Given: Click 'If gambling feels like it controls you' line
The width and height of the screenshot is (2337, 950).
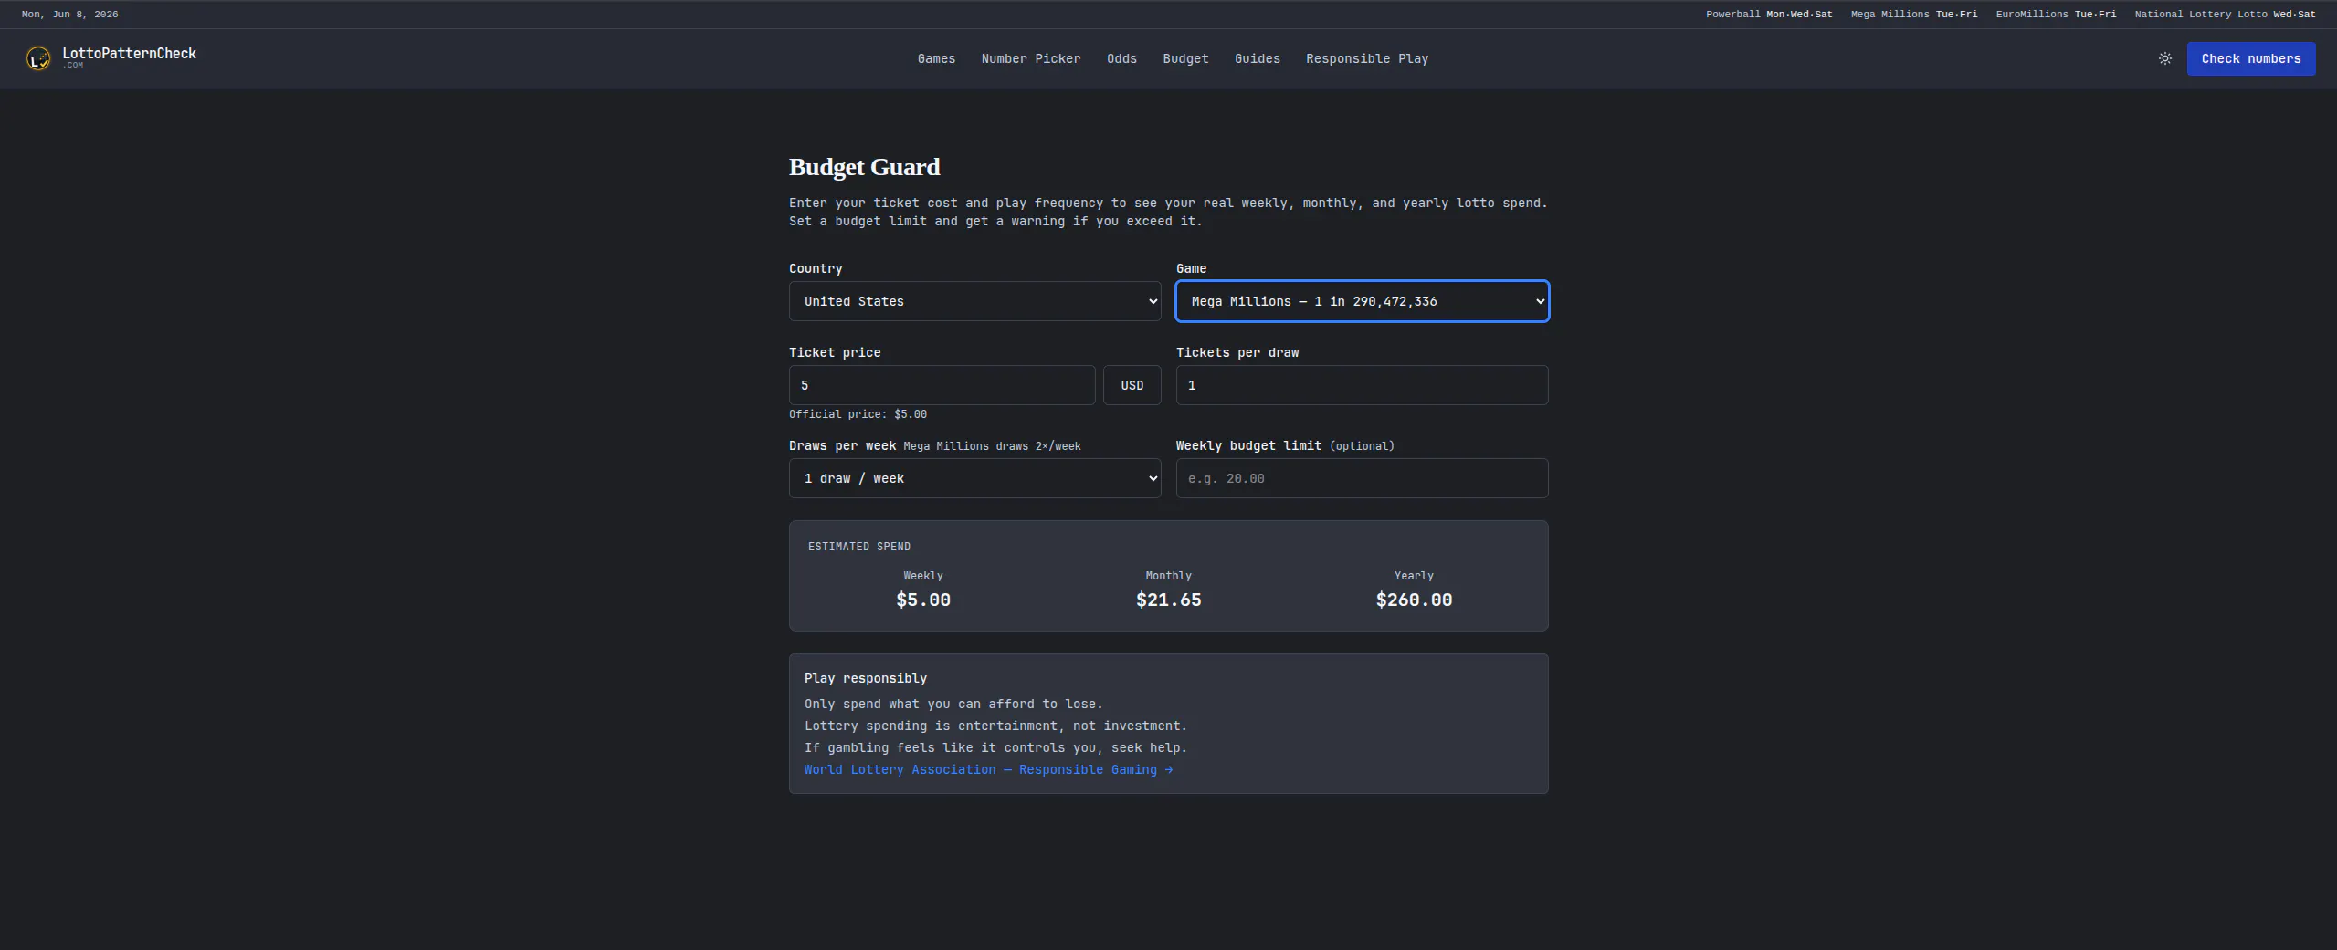Looking at the screenshot, I should coord(995,747).
